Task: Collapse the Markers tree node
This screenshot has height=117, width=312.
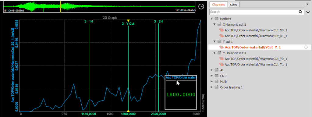Action: click(x=212, y=19)
